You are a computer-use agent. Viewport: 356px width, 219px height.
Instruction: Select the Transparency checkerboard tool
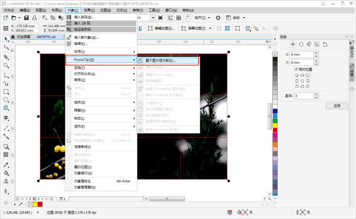(6, 154)
